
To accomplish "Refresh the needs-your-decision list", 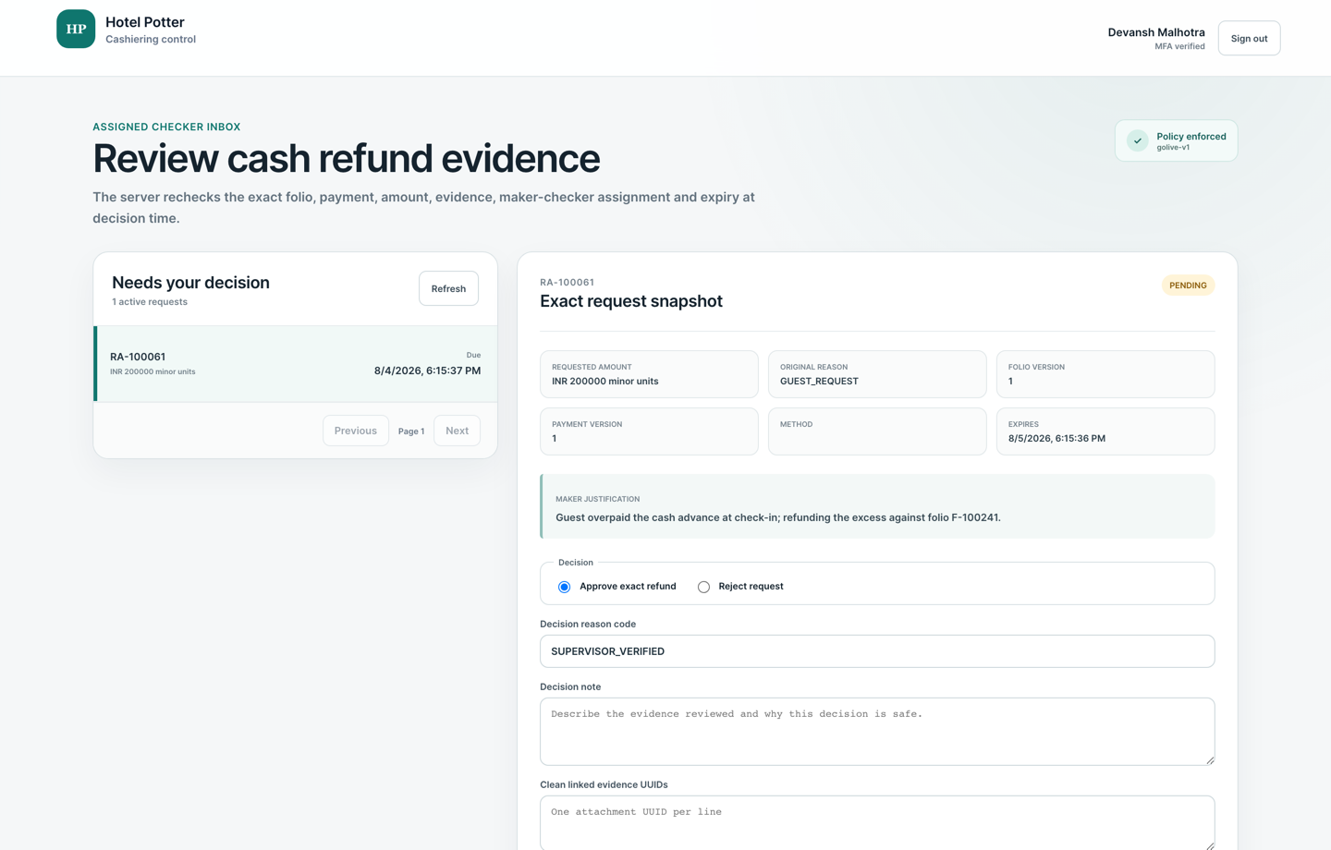I will click(x=448, y=288).
